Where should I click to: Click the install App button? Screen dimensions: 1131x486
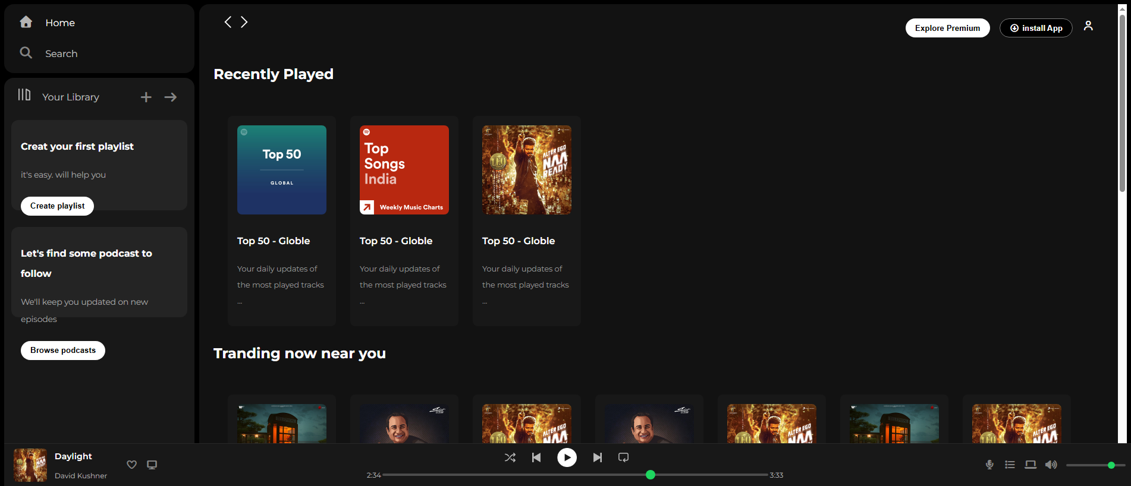coord(1036,28)
